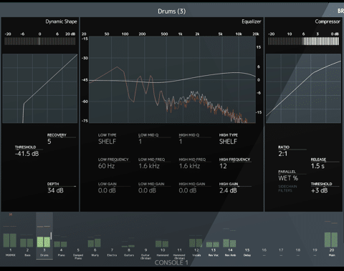Click the Low Mid Gain 0.0 dB value
The image size is (344, 271).
click(147, 190)
